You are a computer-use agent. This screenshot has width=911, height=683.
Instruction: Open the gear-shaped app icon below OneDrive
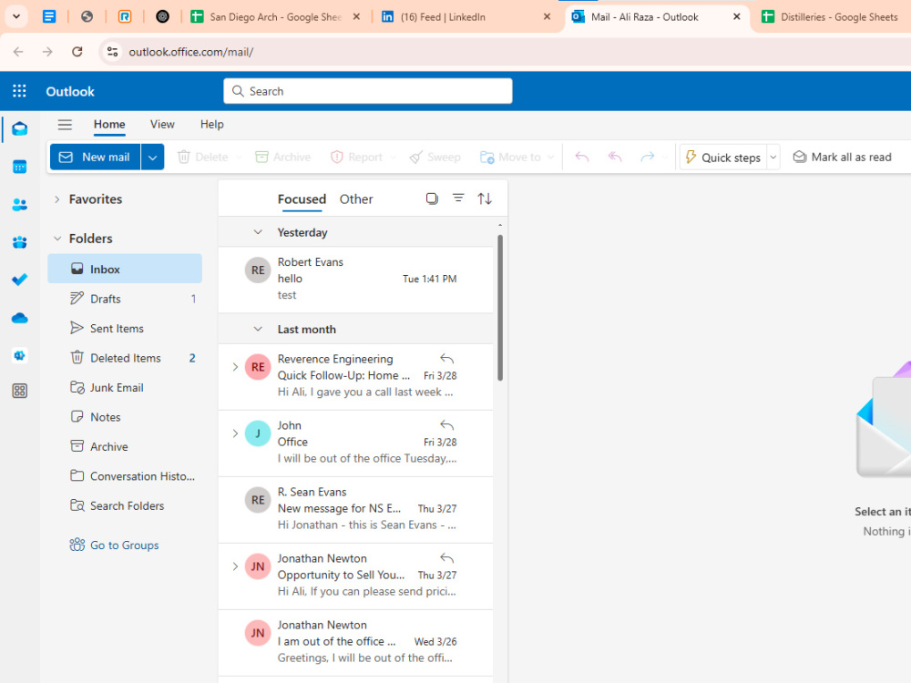(x=20, y=355)
